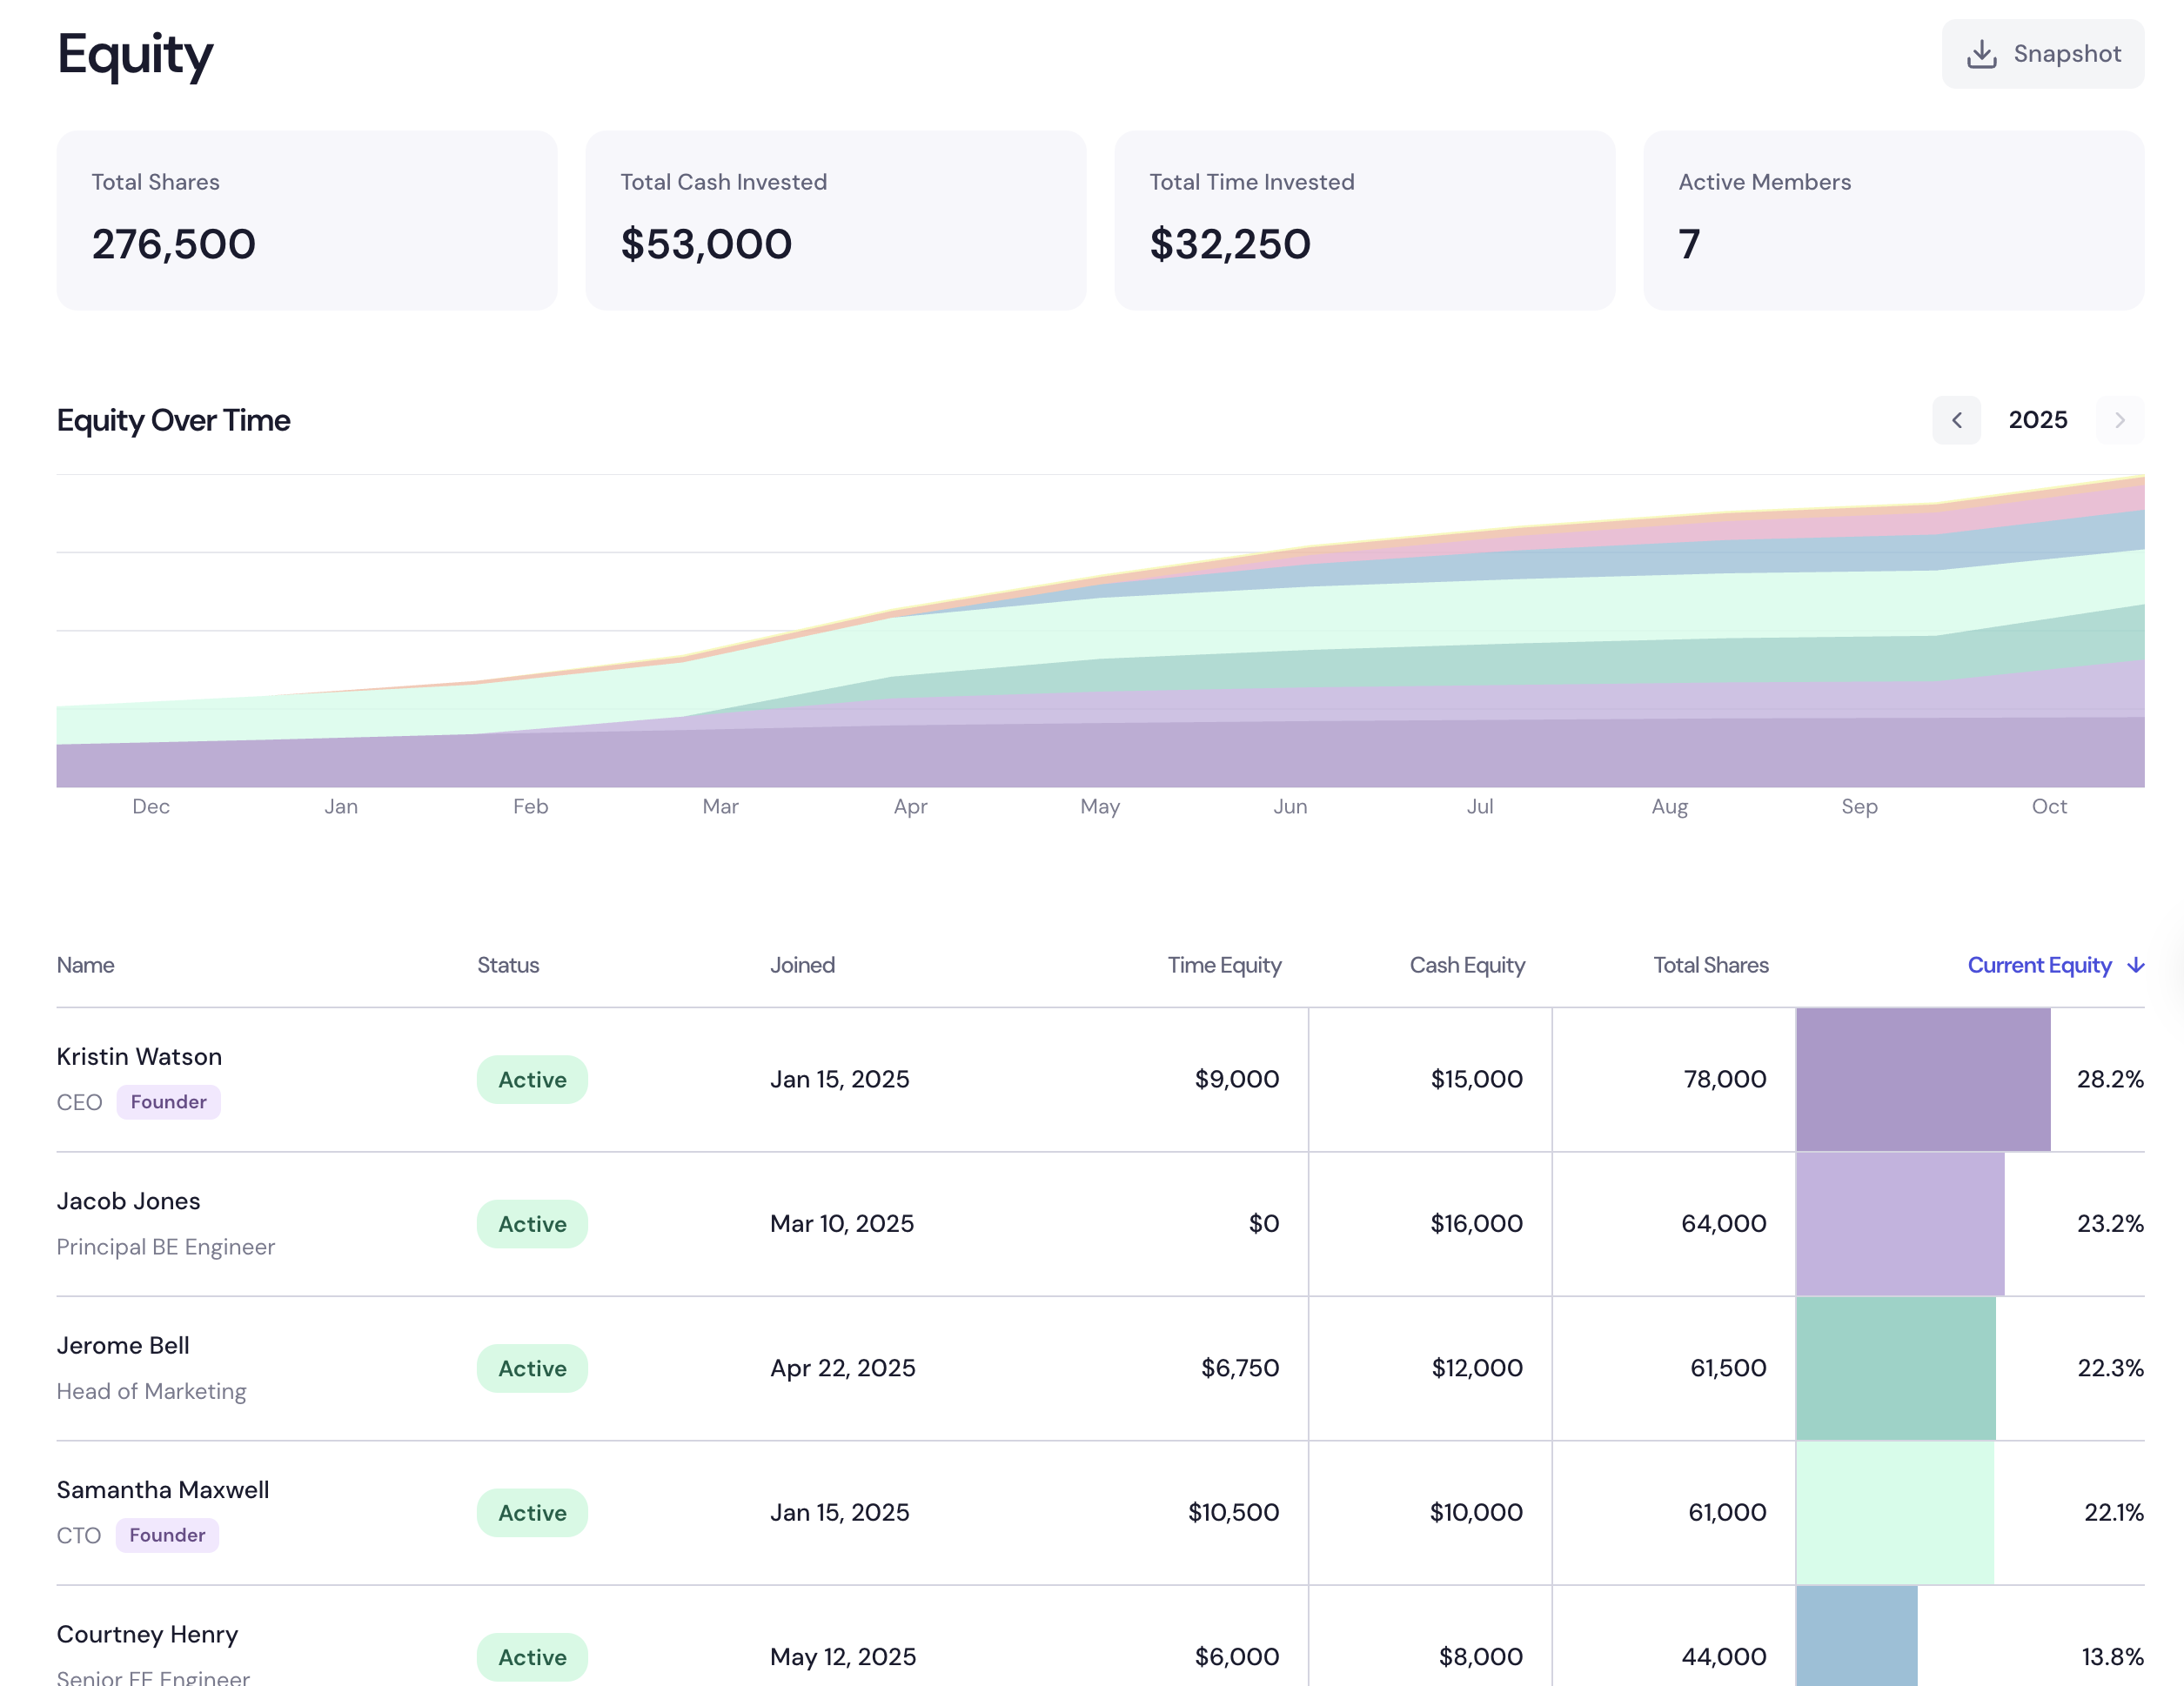Screen dimensions: 2184x1686
Task: Open Courtney Henry's row
Action: 1100,1636
